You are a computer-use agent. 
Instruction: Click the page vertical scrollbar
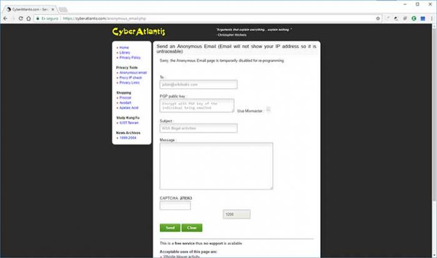pyautogui.click(x=434, y=114)
